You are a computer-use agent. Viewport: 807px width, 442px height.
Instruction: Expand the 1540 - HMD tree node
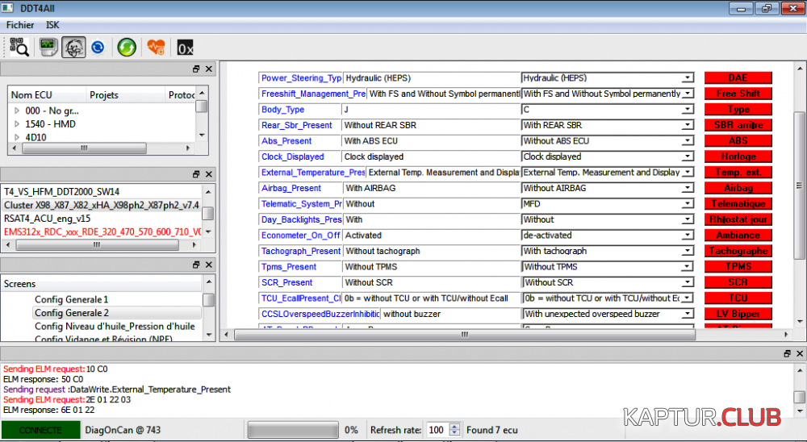17,124
